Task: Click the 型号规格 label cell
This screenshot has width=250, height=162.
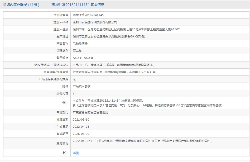Action: [x=37, y=58]
